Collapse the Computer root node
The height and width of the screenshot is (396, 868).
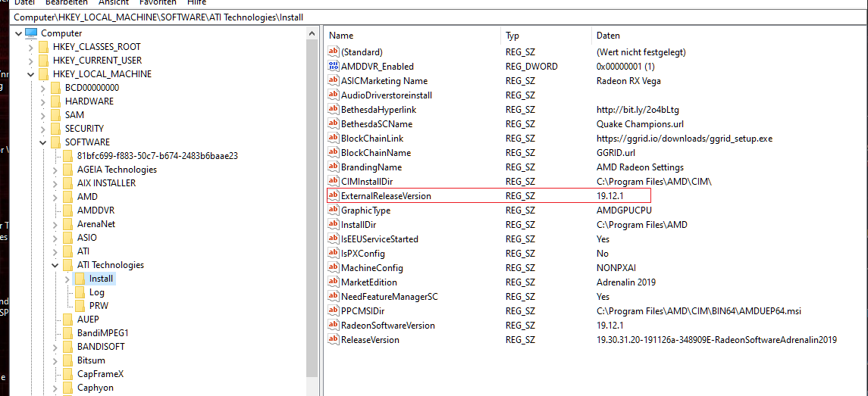pos(19,33)
